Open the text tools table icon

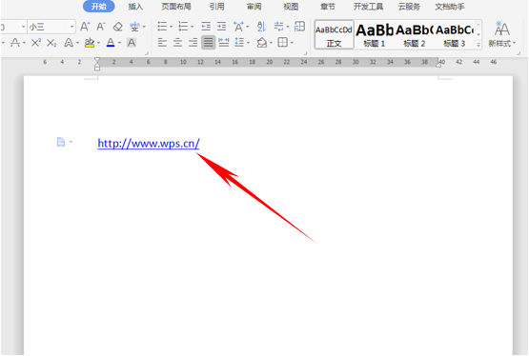coord(299,27)
